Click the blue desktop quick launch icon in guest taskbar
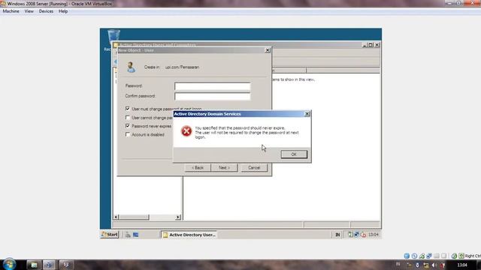 pyautogui.click(x=135, y=235)
